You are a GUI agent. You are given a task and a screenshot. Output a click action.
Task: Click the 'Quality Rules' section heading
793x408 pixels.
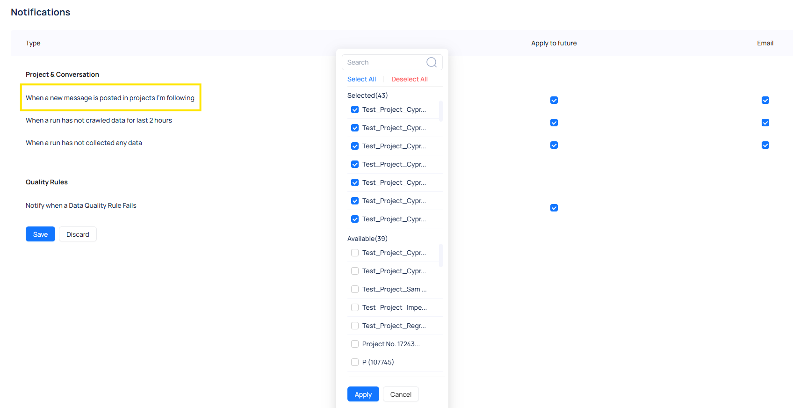coord(47,182)
